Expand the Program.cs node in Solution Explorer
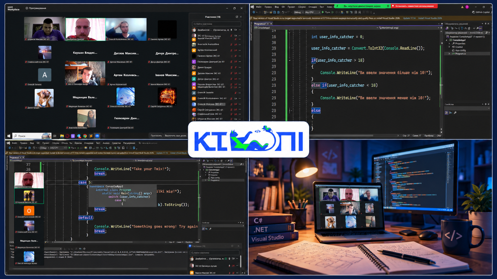Screen dimensions: 497x279 449,54
